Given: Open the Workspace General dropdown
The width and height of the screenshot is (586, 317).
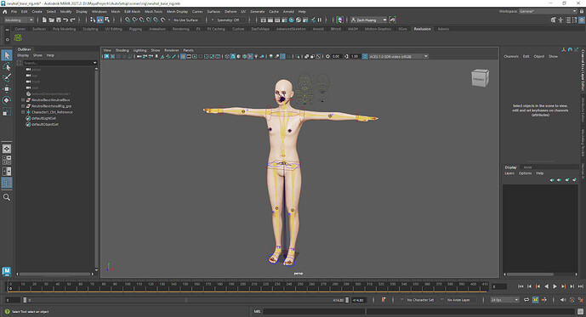Looking at the screenshot, I should click(548, 11).
